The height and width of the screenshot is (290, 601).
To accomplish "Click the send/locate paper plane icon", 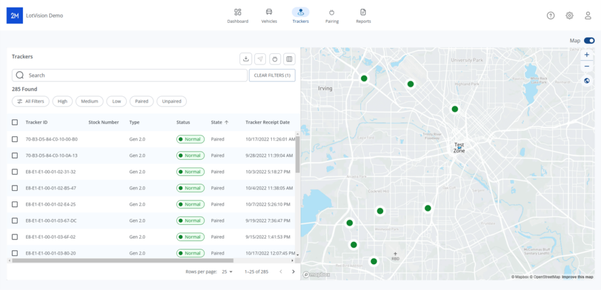I will [x=260, y=59].
